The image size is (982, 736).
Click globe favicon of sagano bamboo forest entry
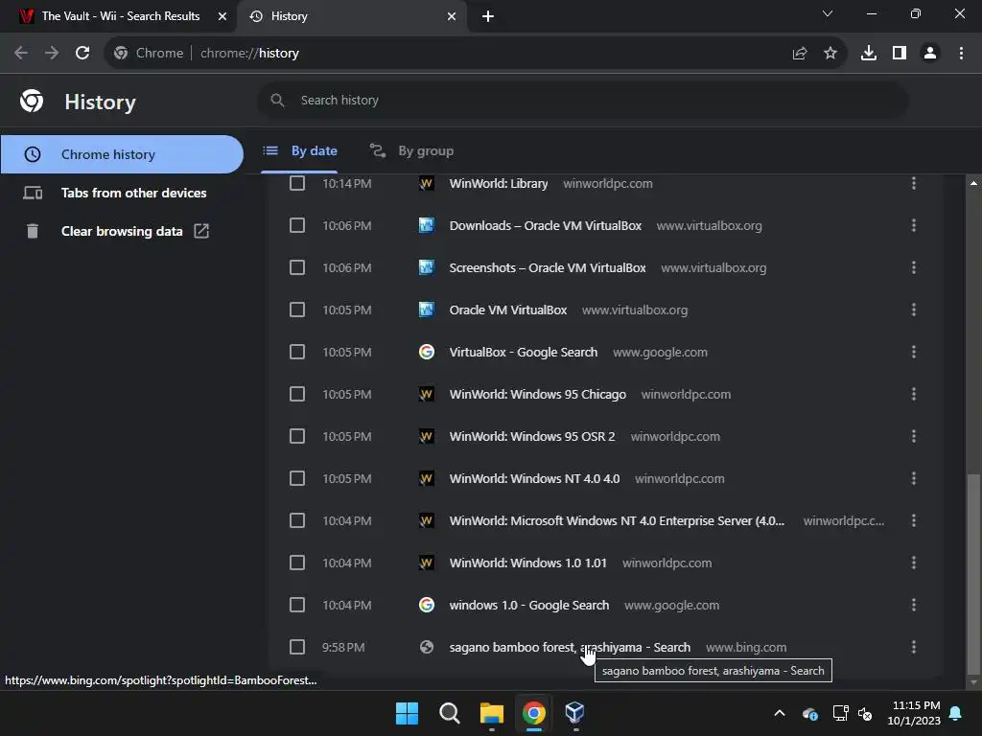(x=427, y=647)
